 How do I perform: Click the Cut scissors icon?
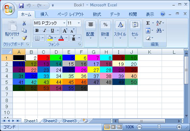click(24, 23)
